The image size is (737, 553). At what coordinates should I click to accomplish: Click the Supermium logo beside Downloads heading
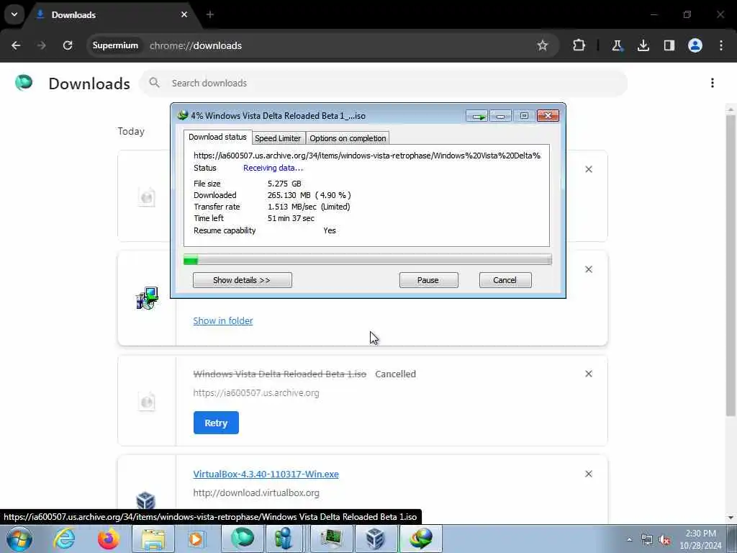(24, 83)
